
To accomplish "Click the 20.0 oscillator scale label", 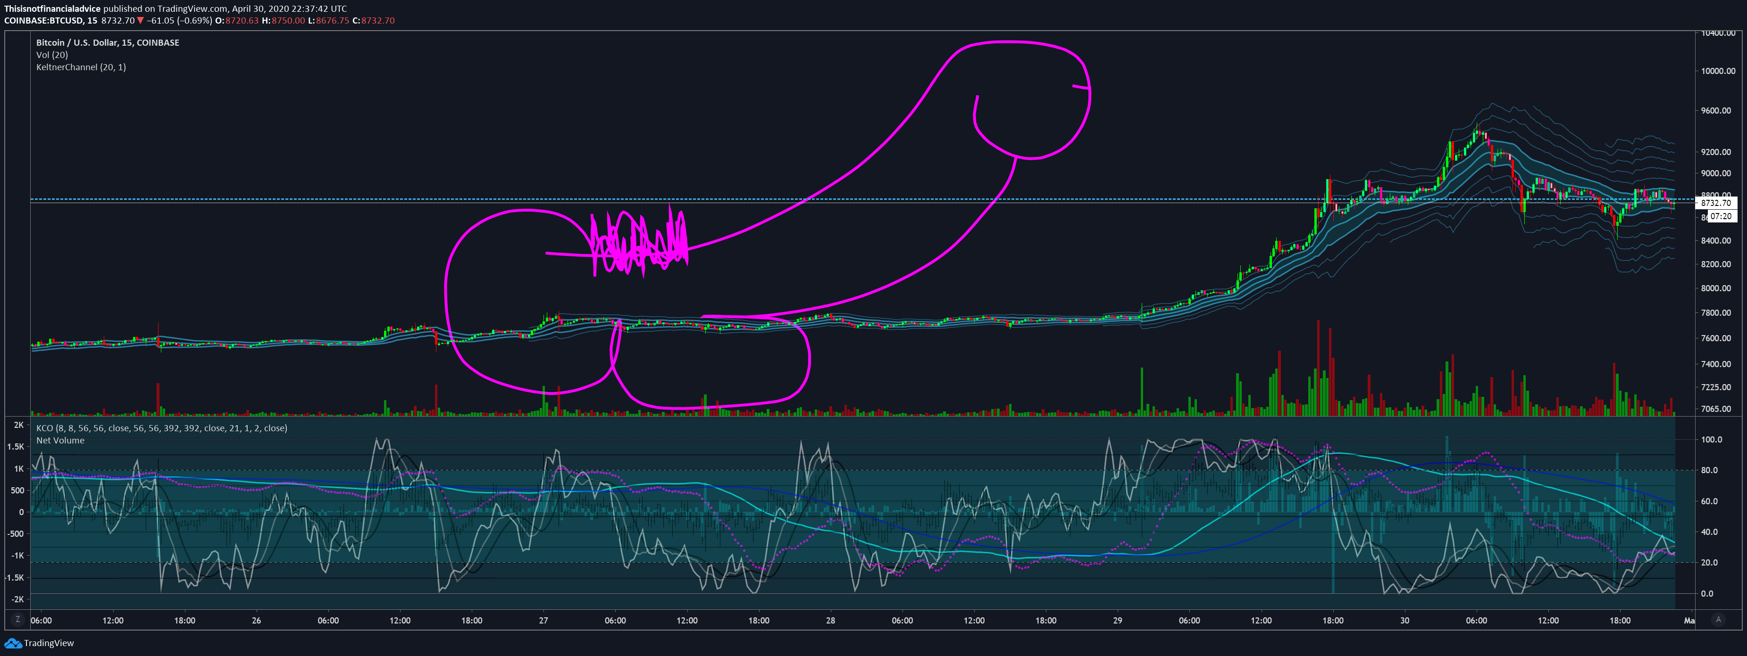I will (x=1710, y=563).
